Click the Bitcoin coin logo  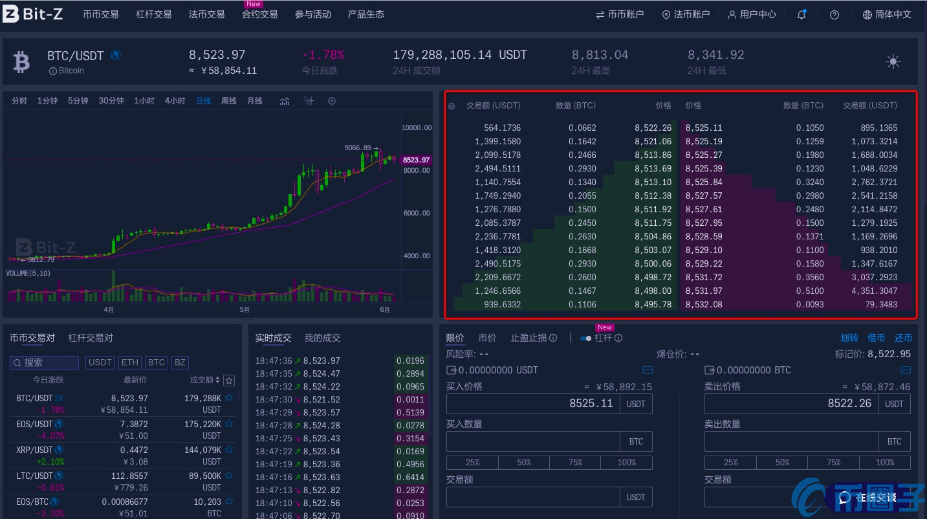click(22, 62)
